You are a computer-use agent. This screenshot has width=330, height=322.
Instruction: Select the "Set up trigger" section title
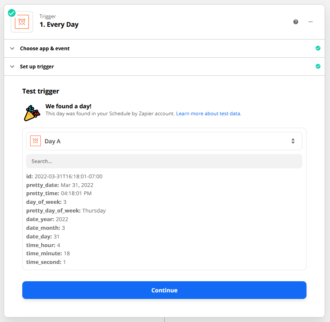click(x=37, y=67)
